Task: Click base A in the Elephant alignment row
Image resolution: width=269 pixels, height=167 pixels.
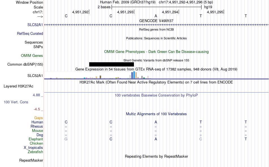Action: (156, 139)
